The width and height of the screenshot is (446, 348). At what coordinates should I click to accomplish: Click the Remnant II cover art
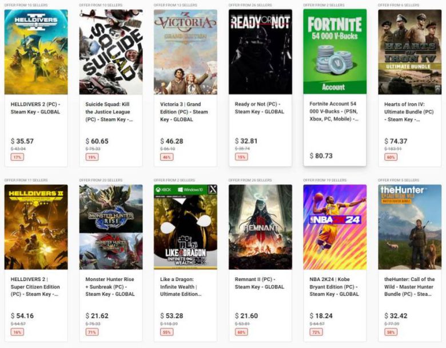[260, 227]
